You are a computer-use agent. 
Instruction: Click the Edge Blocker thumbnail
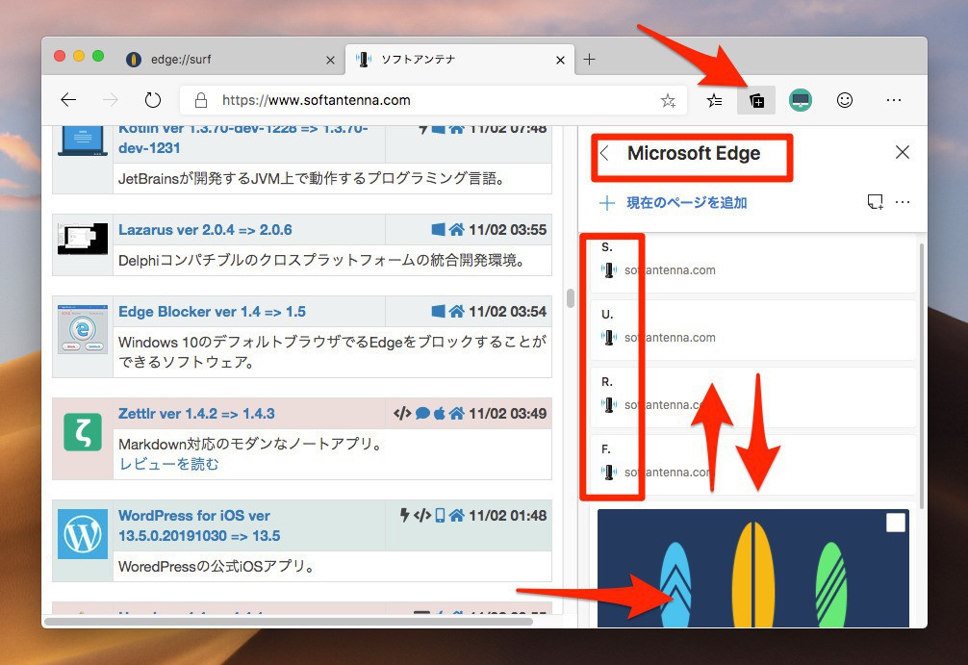(83, 329)
